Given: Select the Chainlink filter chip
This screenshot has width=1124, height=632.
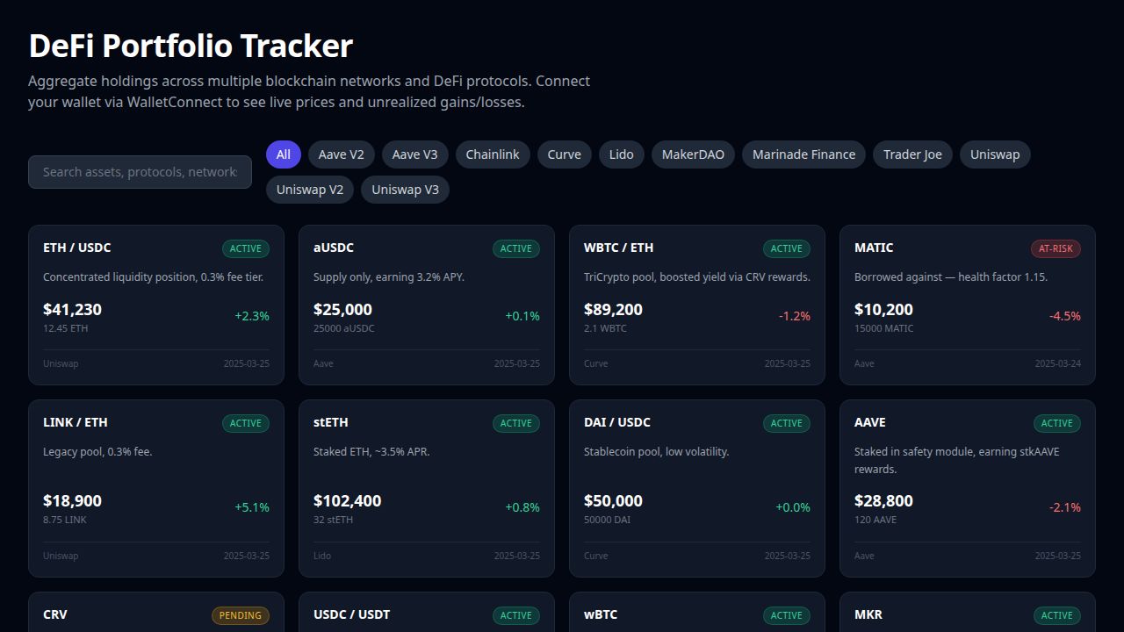Looking at the screenshot, I should pyautogui.click(x=492, y=154).
